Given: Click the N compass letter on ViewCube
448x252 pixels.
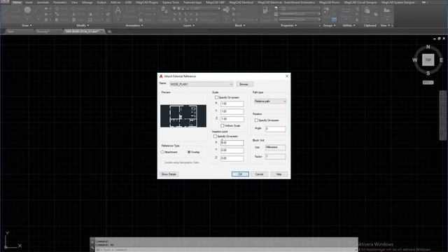Looking at the screenshot, I should tap(428, 47).
